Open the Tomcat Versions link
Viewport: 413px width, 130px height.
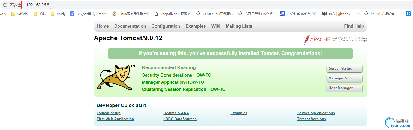pyautogui.click(x=312, y=119)
